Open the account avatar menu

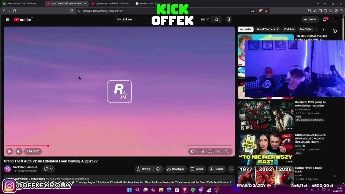[334, 19]
